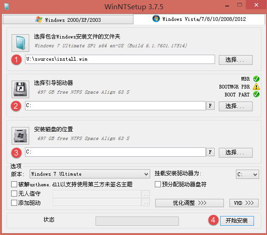Image resolution: width=267 pixels, height=235 pixels.
Task: Enable the 破解uxtheme.dll checkbox
Action: [x=14, y=184]
